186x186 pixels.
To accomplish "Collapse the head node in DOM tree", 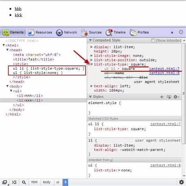I will click(7, 50).
